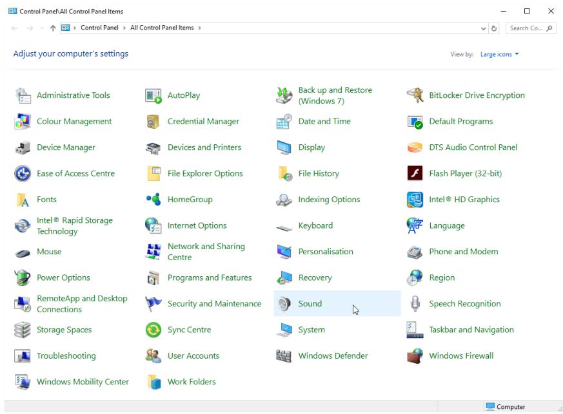Click the Windows Firewall brick wall icon

click(415, 356)
